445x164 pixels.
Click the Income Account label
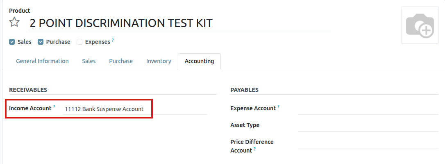pyautogui.click(x=30, y=109)
